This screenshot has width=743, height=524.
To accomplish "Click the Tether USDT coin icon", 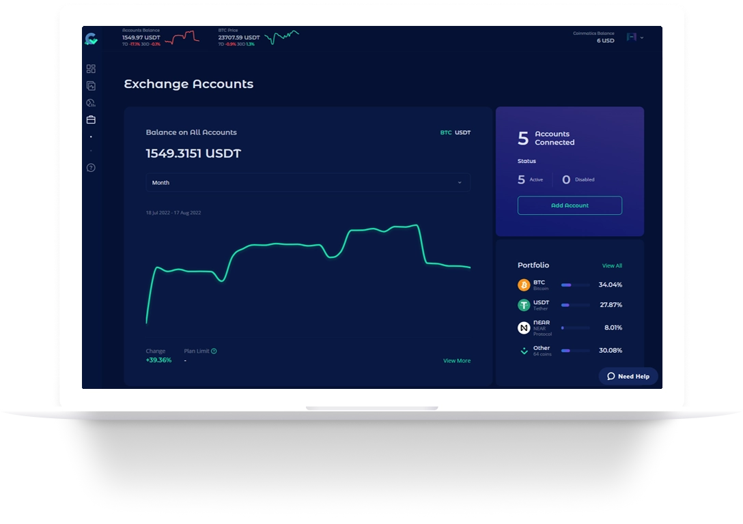I will (523, 304).
